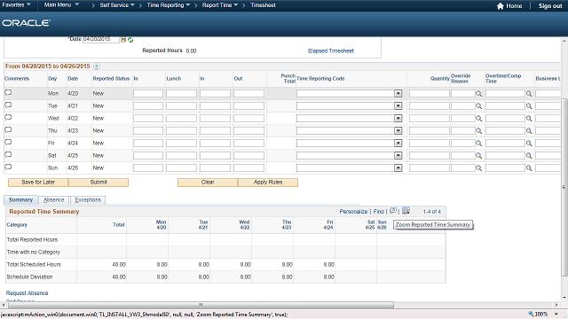Open the Elapsed Timesheet link

coord(331,51)
